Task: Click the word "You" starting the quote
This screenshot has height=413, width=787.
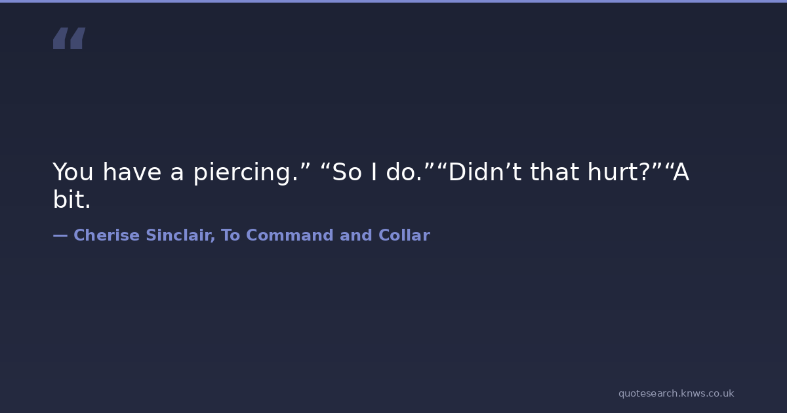Action: point(73,172)
